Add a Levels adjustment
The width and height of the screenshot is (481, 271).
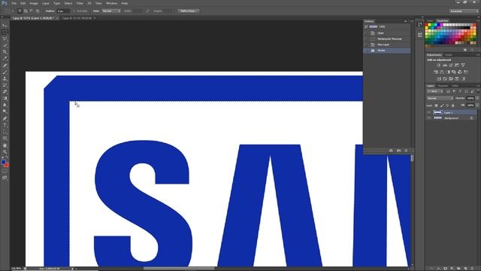point(445,65)
